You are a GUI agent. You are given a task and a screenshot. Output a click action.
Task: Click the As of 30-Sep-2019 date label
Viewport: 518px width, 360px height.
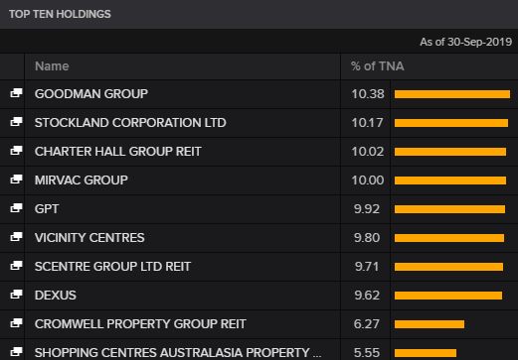tap(465, 42)
